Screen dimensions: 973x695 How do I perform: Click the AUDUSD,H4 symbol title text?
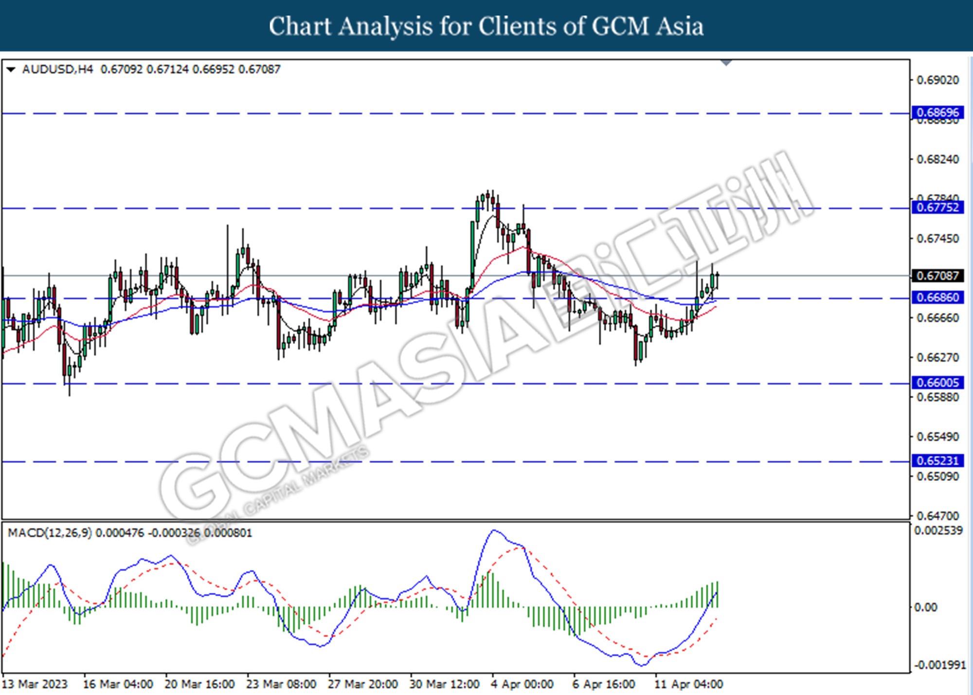click(57, 69)
